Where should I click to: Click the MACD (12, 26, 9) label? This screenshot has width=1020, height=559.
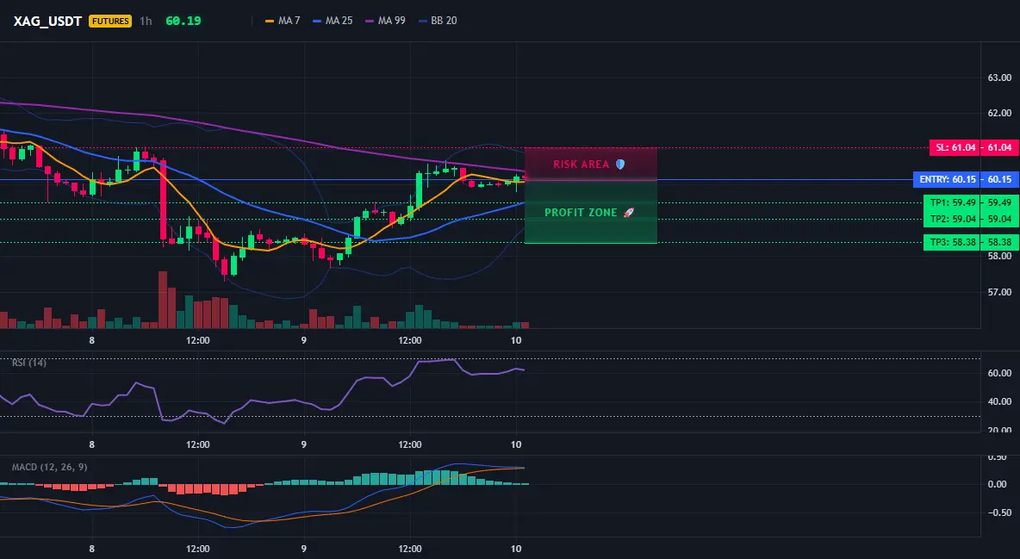[49, 467]
